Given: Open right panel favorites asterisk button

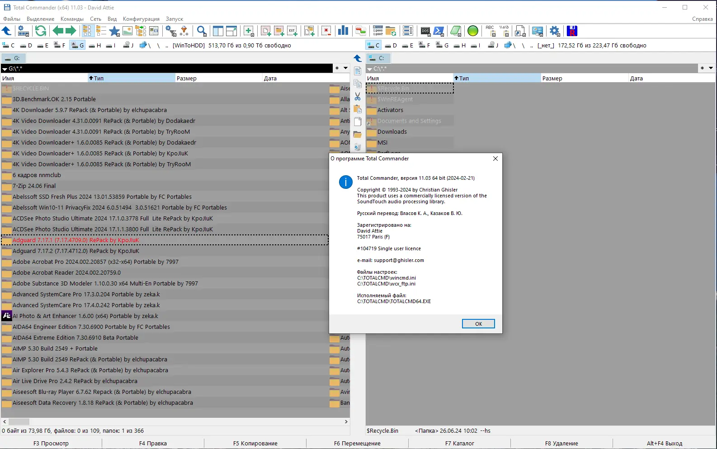Looking at the screenshot, I should click(x=702, y=68).
